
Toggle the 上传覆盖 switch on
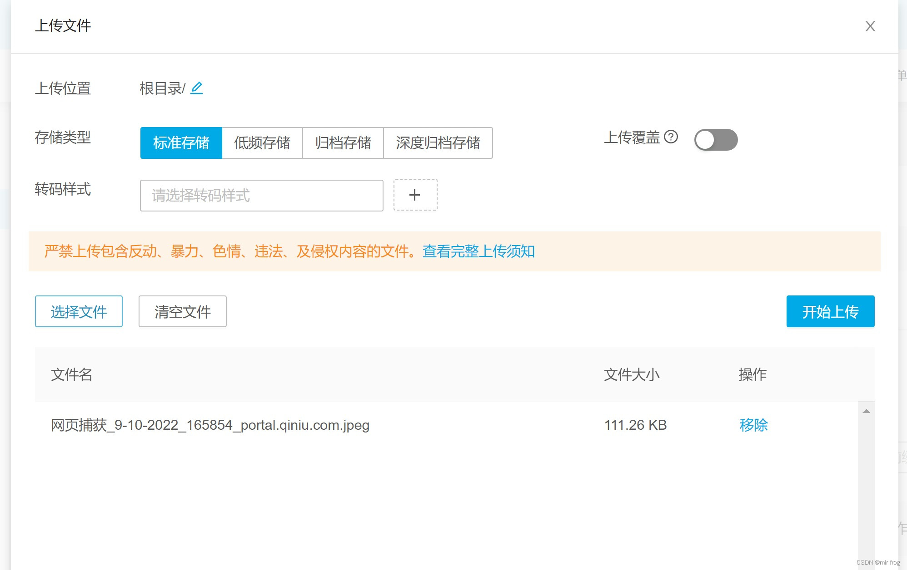[x=716, y=140]
